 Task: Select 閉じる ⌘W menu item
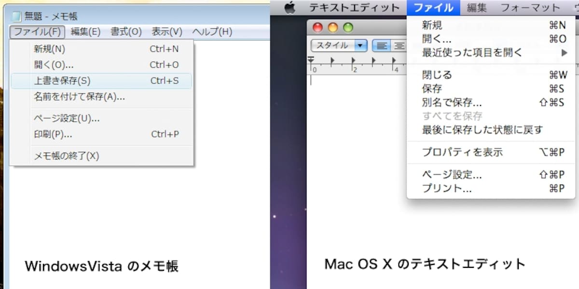[x=491, y=75]
